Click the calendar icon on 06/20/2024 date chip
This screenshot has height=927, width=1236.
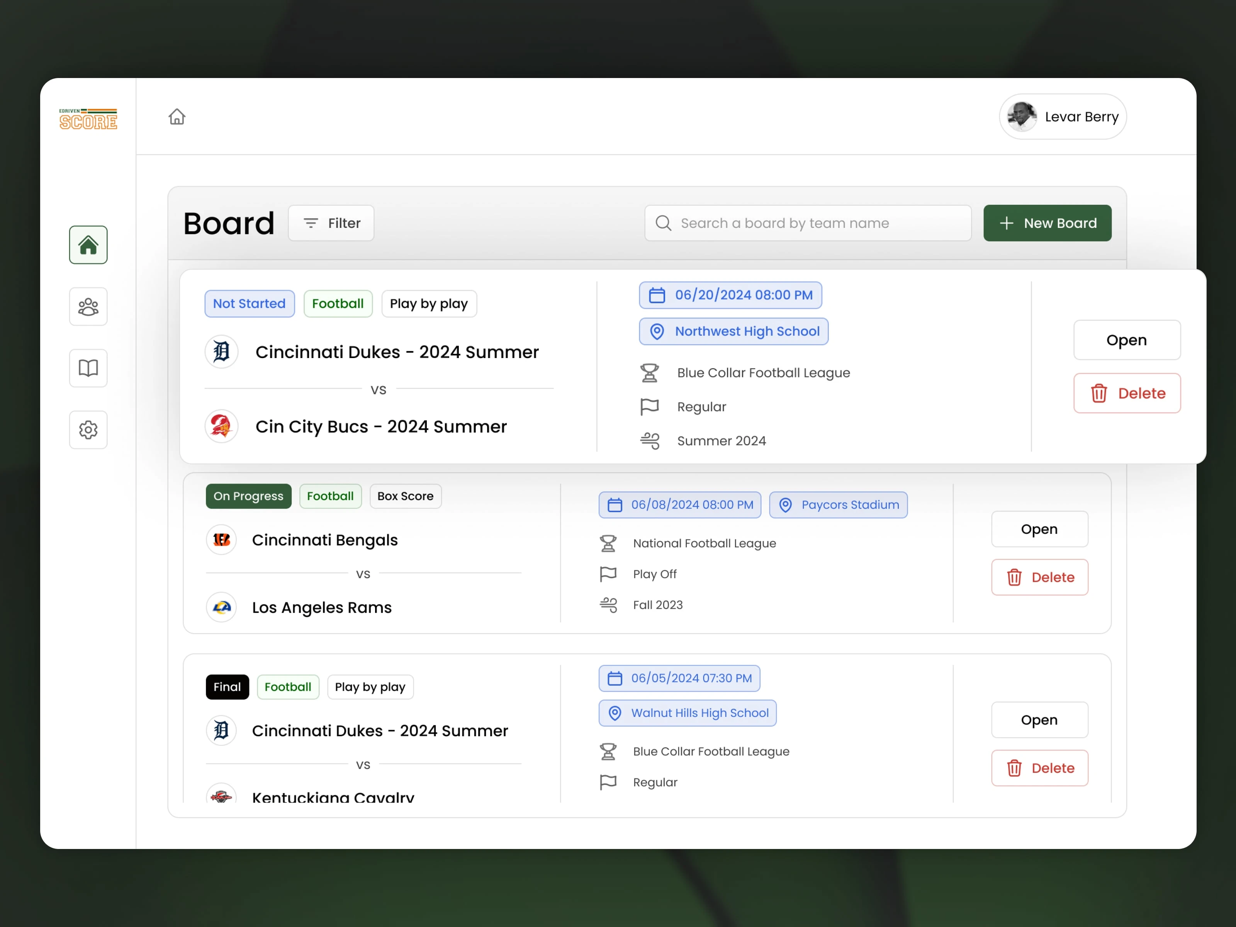pos(657,295)
